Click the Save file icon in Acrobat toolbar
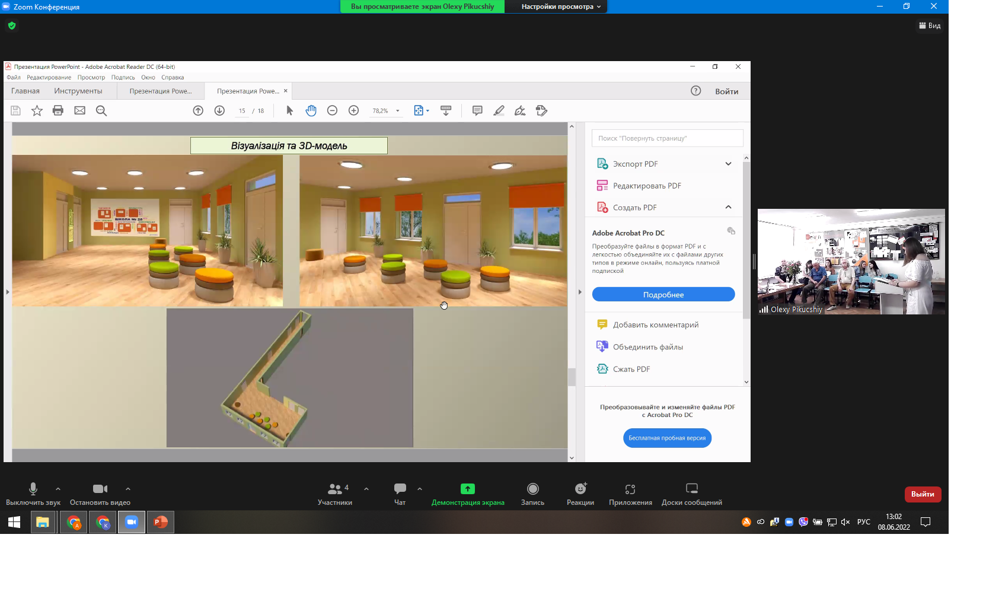 point(16,110)
